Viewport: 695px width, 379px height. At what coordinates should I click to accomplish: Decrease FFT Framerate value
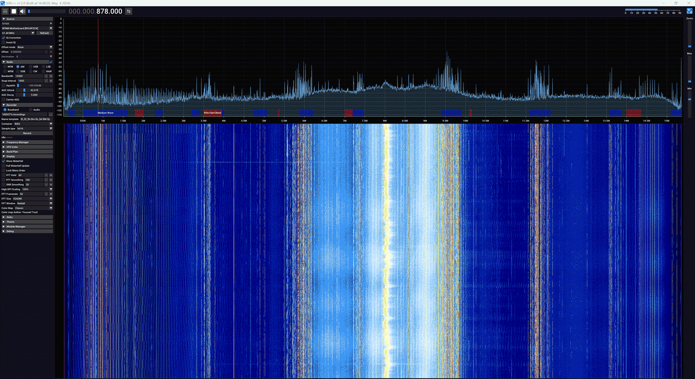[x=46, y=194]
